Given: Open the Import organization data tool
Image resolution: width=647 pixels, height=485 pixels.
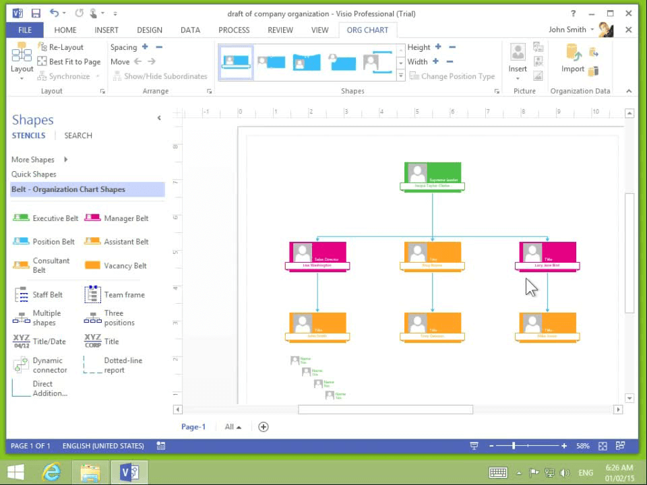Looking at the screenshot, I should (x=572, y=61).
